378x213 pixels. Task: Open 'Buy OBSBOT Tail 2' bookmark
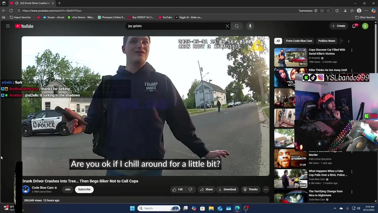[141, 17]
